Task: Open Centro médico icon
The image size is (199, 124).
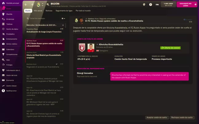Action: 3,44
